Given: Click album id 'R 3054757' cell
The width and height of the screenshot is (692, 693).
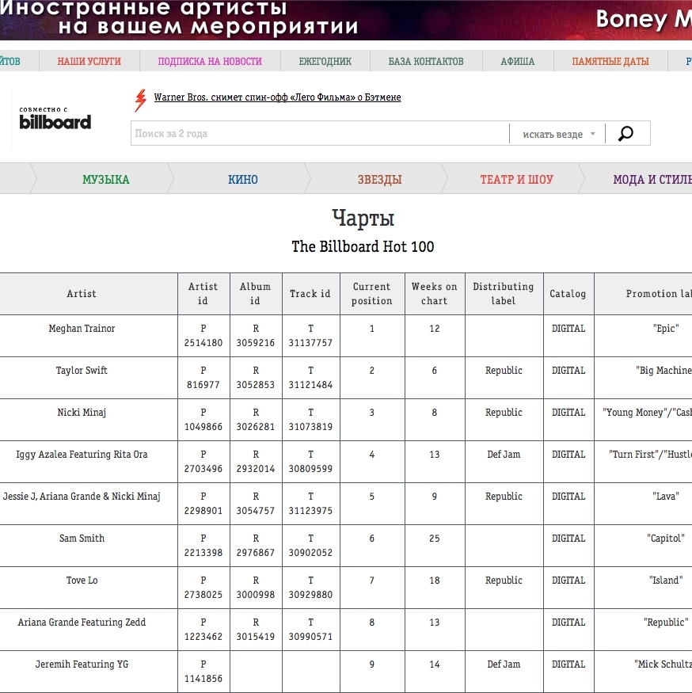Looking at the screenshot, I should click(256, 504).
